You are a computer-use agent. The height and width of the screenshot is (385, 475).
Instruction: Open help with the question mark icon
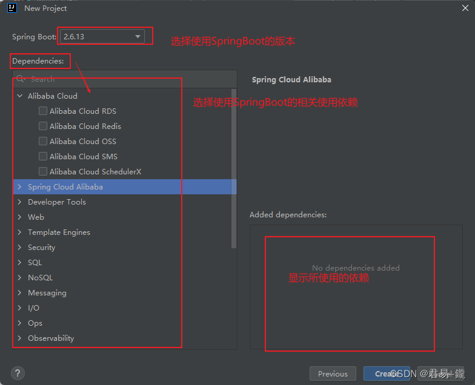(18, 373)
